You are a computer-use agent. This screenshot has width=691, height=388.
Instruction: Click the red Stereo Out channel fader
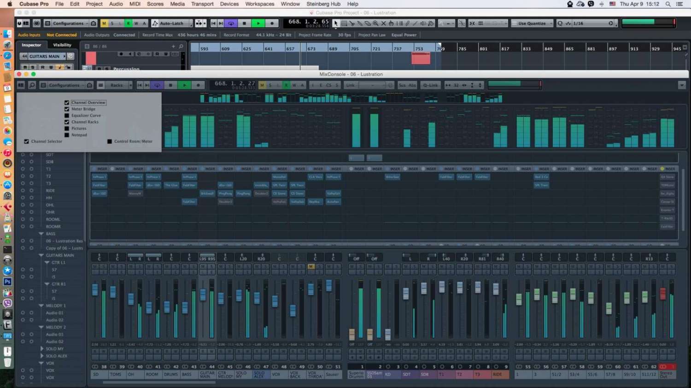point(663,294)
